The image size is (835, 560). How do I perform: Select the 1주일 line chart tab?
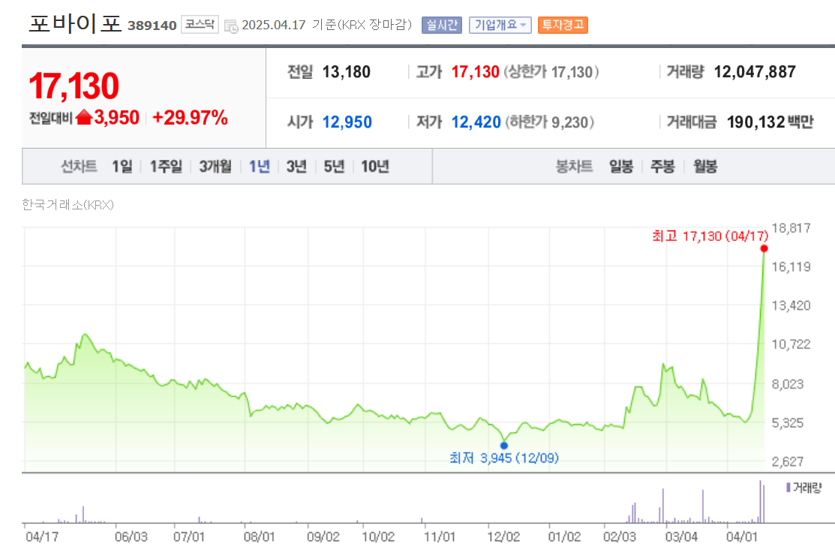point(166,166)
